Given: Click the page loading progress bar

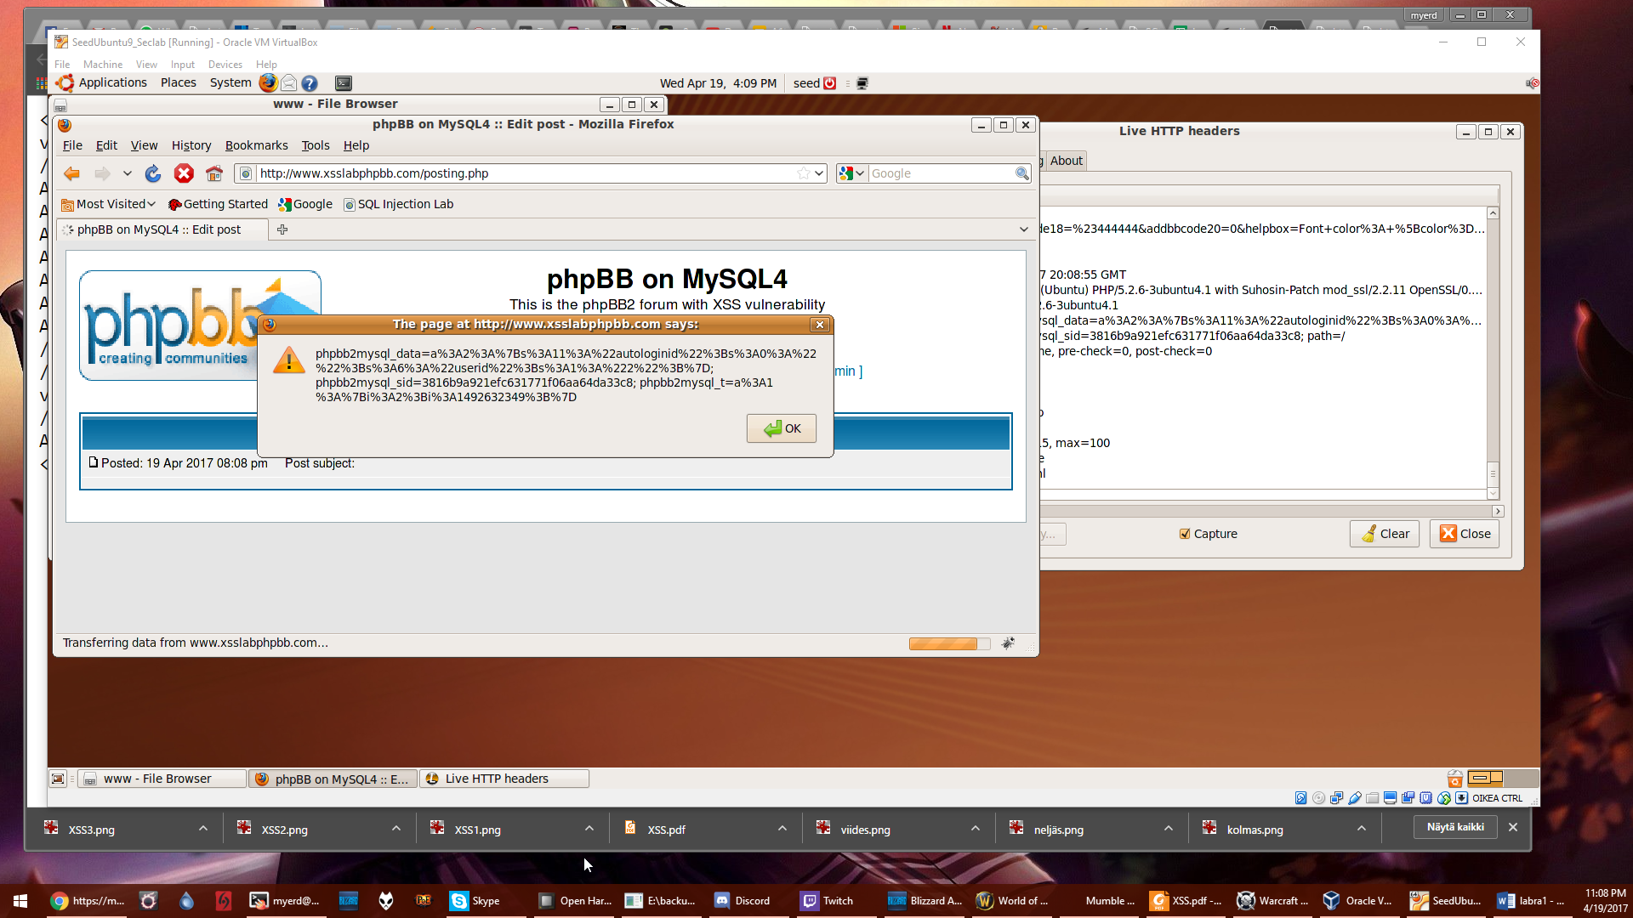Looking at the screenshot, I should 949,643.
